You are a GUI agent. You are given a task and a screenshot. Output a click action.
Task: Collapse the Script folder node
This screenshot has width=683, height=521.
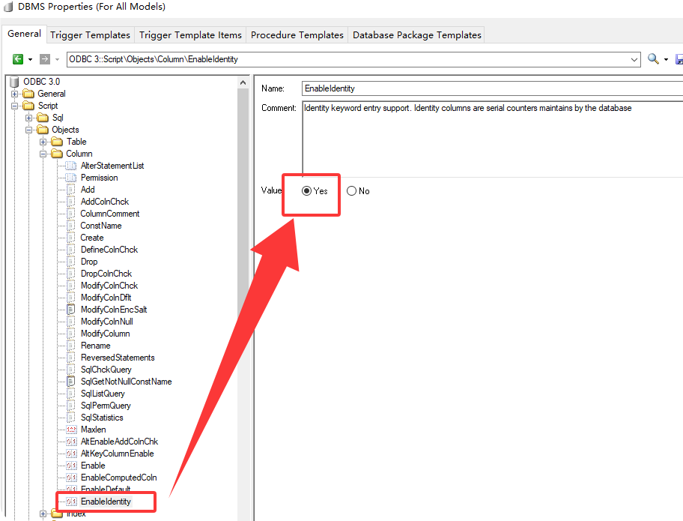point(14,106)
